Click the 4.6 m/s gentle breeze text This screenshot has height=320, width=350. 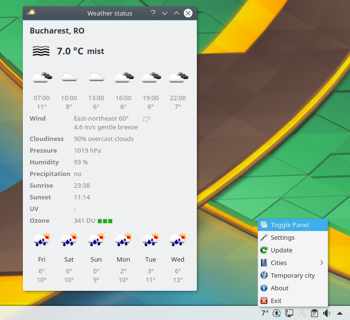(106, 127)
